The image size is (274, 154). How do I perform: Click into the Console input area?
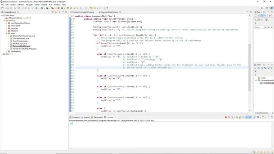pyautogui.click(x=170, y=134)
